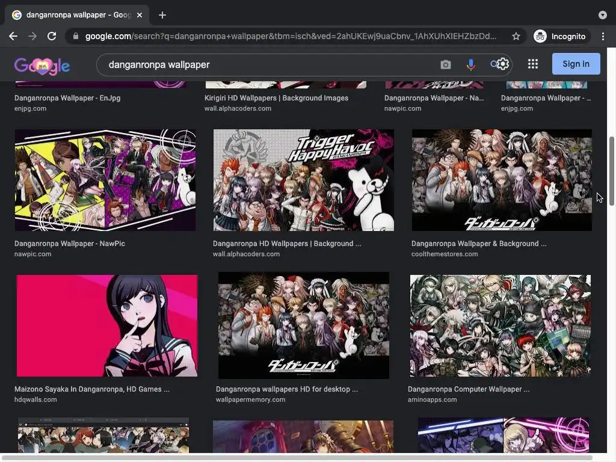Start voice search with microphone icon
The image size is (616, 462).
click(470, 64)
